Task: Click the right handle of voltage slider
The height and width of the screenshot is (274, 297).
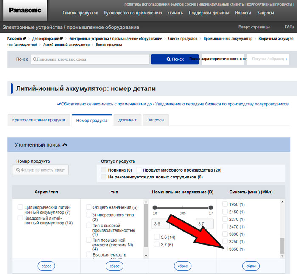Action: pyautogui.click(x=210, y=207)
